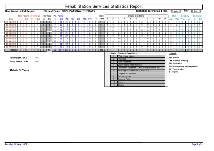214x151 pixels.
Task: Click the 'Eligibility' column group header
Action: tap(185, 16)
